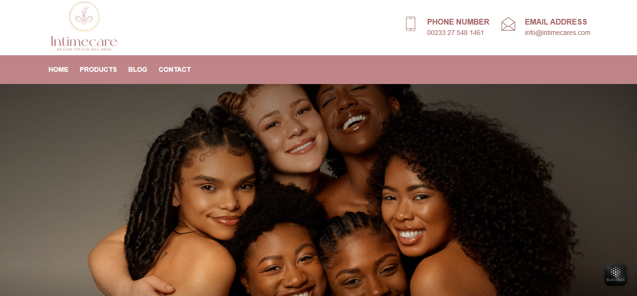Click the circular floral logo emblem
The image size is (637, 296).
85,17
